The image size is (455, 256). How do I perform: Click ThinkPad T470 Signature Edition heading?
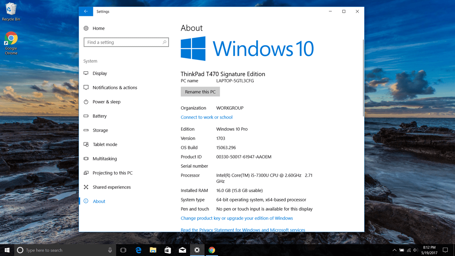[223, 74]
